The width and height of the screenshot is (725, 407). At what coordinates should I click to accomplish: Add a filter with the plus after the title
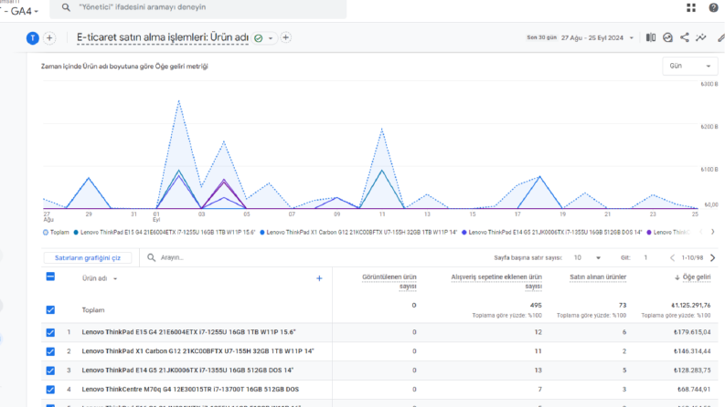point(286,37)
